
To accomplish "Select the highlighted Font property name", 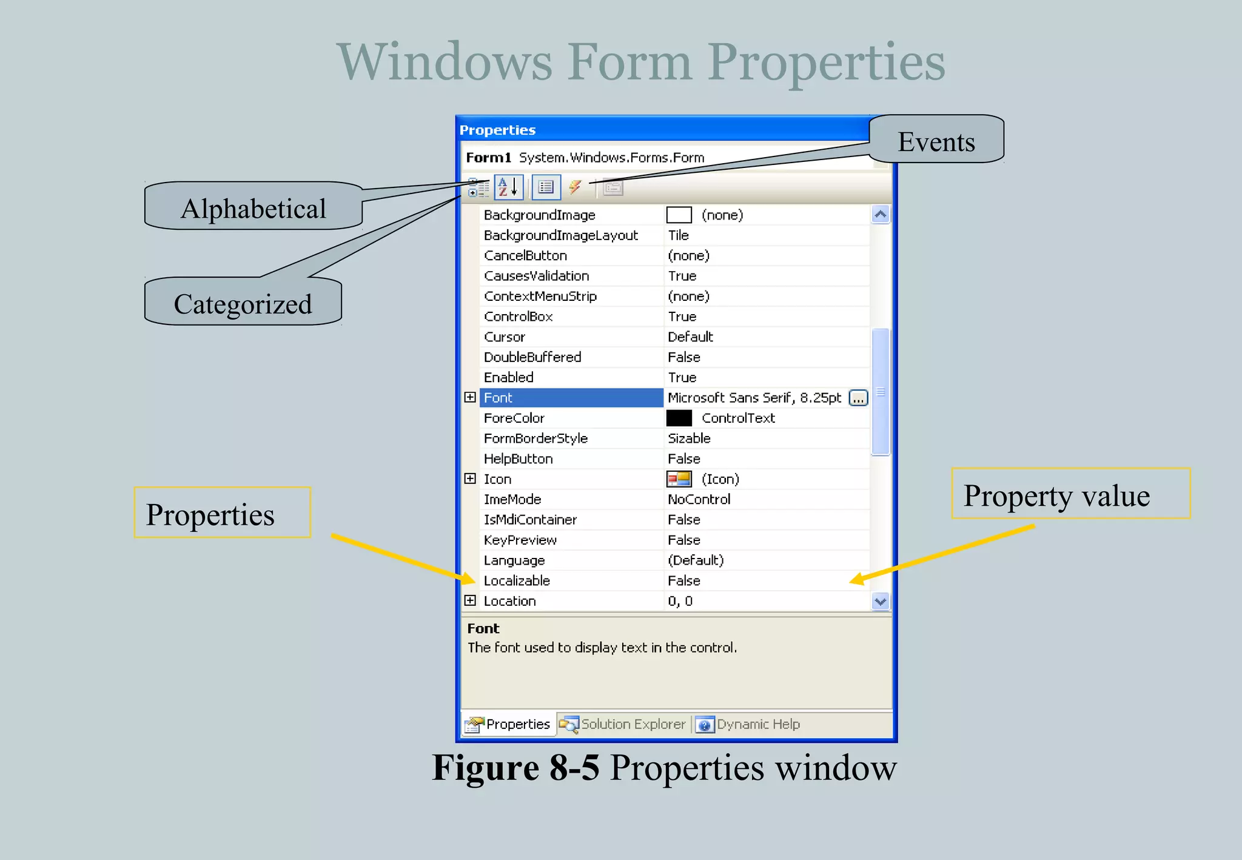I will [571, 398].
